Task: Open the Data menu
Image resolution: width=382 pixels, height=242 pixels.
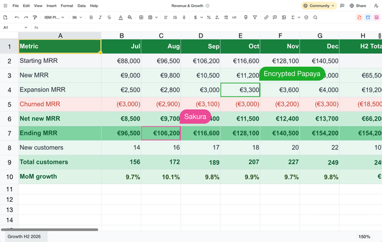Action: point(81,6)
